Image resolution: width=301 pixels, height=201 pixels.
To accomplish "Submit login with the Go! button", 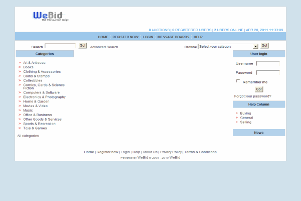I will pos(259,89).
